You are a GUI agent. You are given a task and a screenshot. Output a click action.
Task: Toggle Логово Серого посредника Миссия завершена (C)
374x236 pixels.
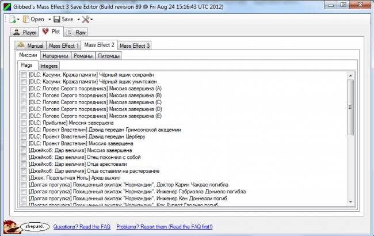(x=24, y=102)
